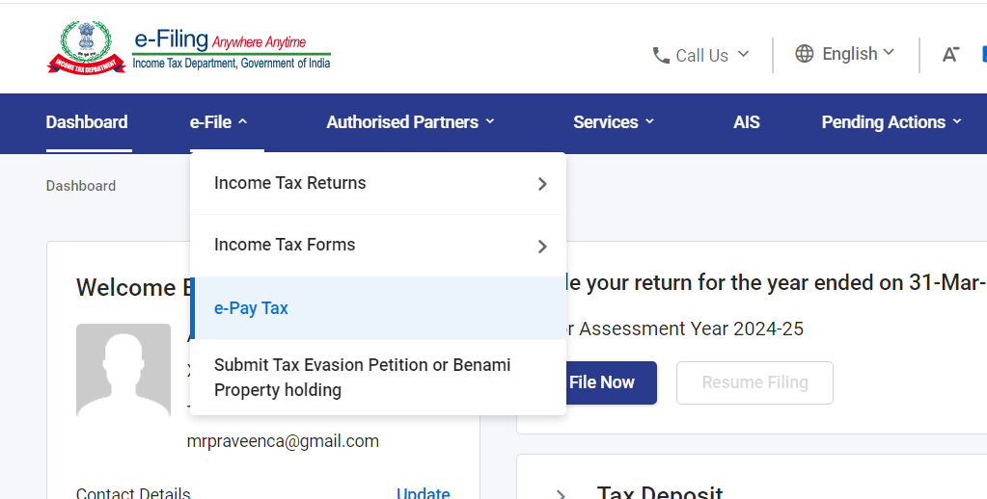This screenshot has width=987, height=499.
Task: Open the Pending Actions menu
Action: pos(891,122)
